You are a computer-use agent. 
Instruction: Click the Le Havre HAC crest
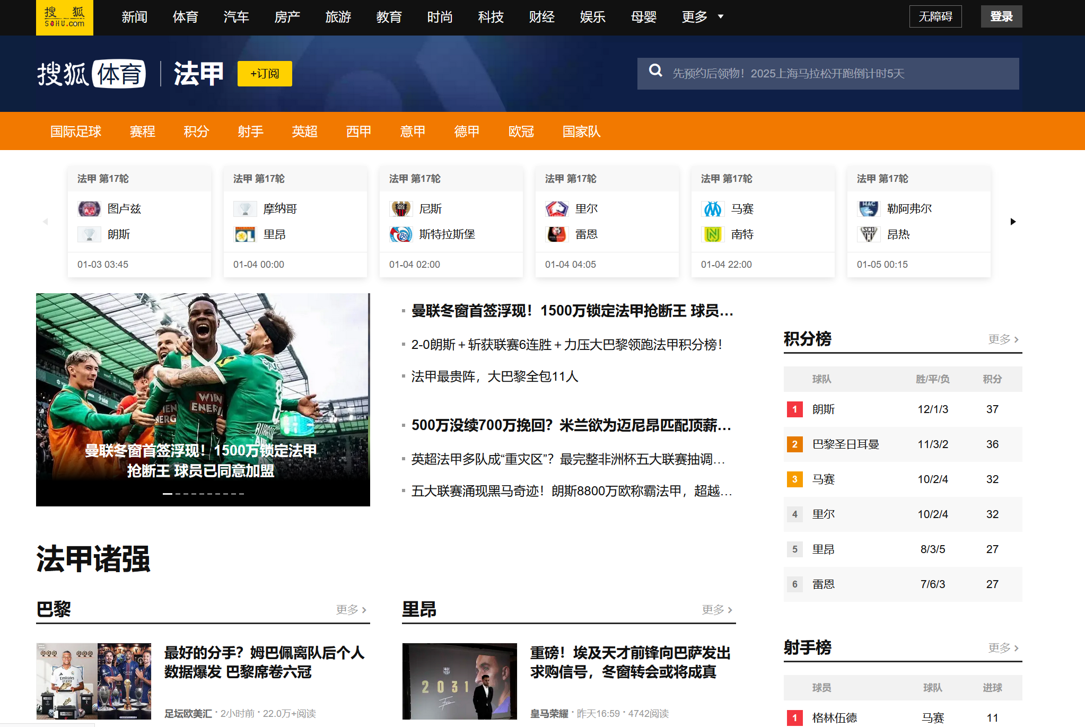tap(868, 209)
